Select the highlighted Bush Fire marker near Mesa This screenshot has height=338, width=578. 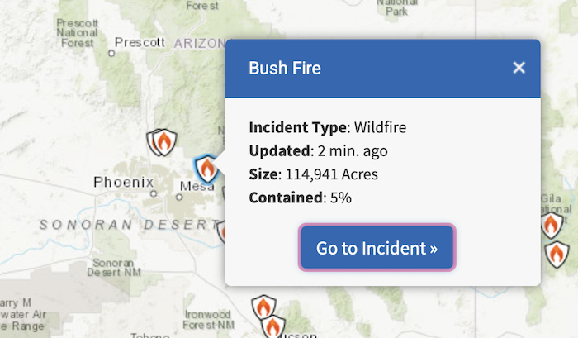click(x=206, y=169)
